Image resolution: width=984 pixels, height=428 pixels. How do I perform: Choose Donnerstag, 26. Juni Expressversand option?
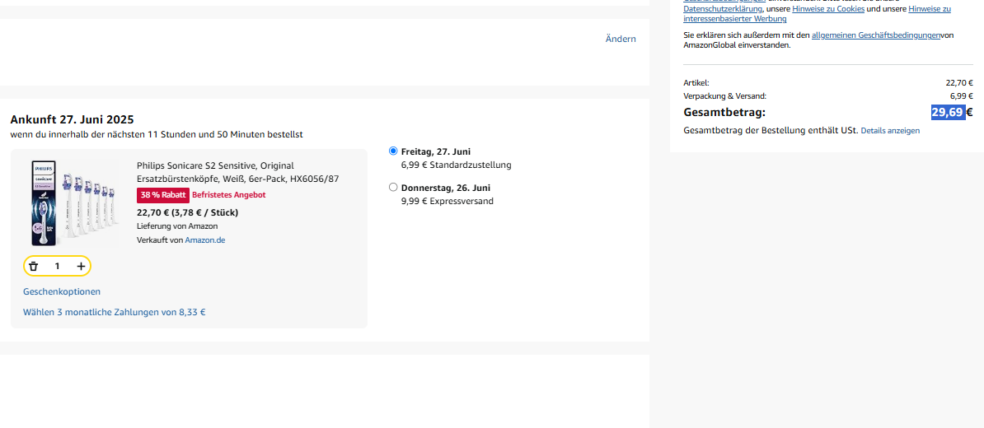tap(393, 188)
